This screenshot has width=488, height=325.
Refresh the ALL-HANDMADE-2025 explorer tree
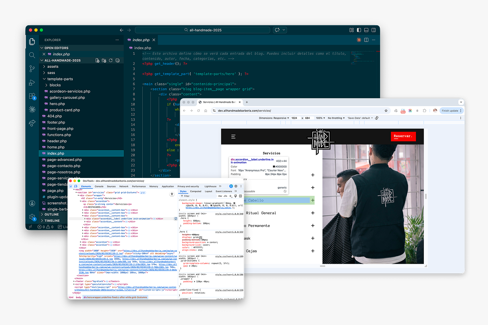(111, 61)
